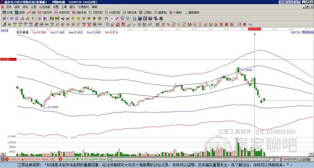Viewport: 314px width, 168px height.
Task: Click the calendar date icon
Action: point(134,18)
